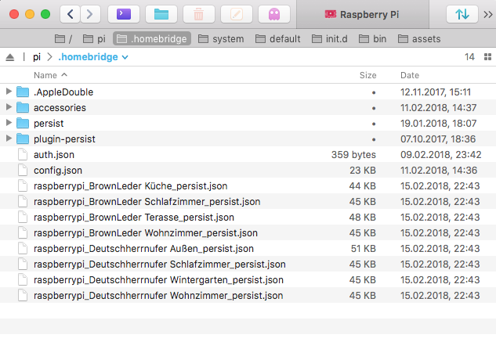Open the init.d favorite folder
496x349 pixels.
pos(339,38)
